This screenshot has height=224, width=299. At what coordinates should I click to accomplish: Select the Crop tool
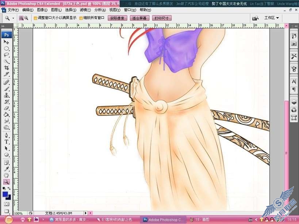coord(7,68)
